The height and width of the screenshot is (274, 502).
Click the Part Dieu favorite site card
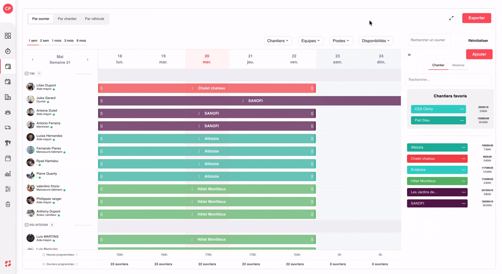coord(438,120)
